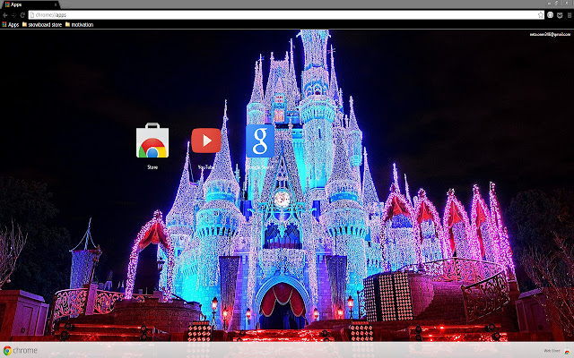
Task: Open the Apps bookmark shortcut
Action: click(x=10, y=25)
